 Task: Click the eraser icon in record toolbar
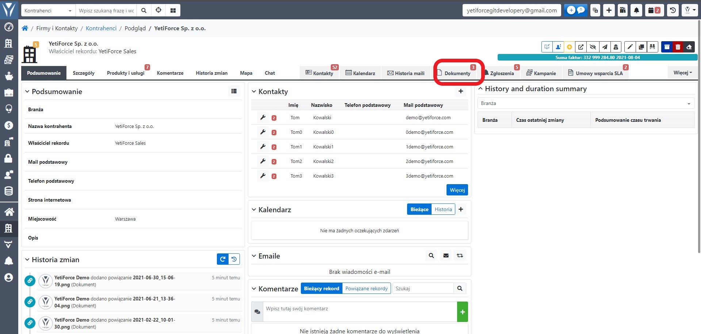point(689,47)
